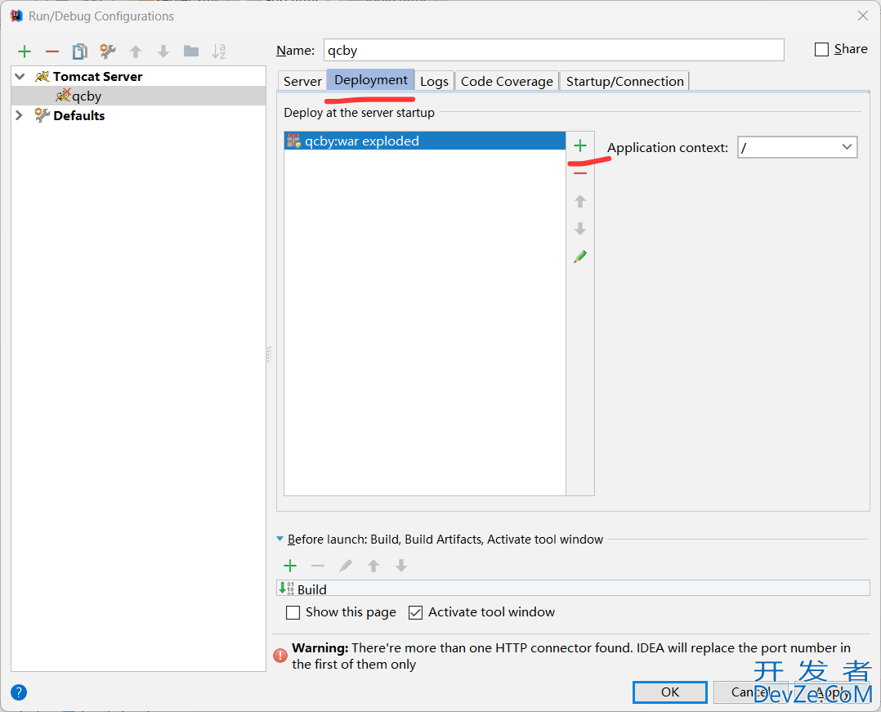Sort configurations alphabetically
The width and height of the screenshot is (881, 712).
(x=218, y=51)
